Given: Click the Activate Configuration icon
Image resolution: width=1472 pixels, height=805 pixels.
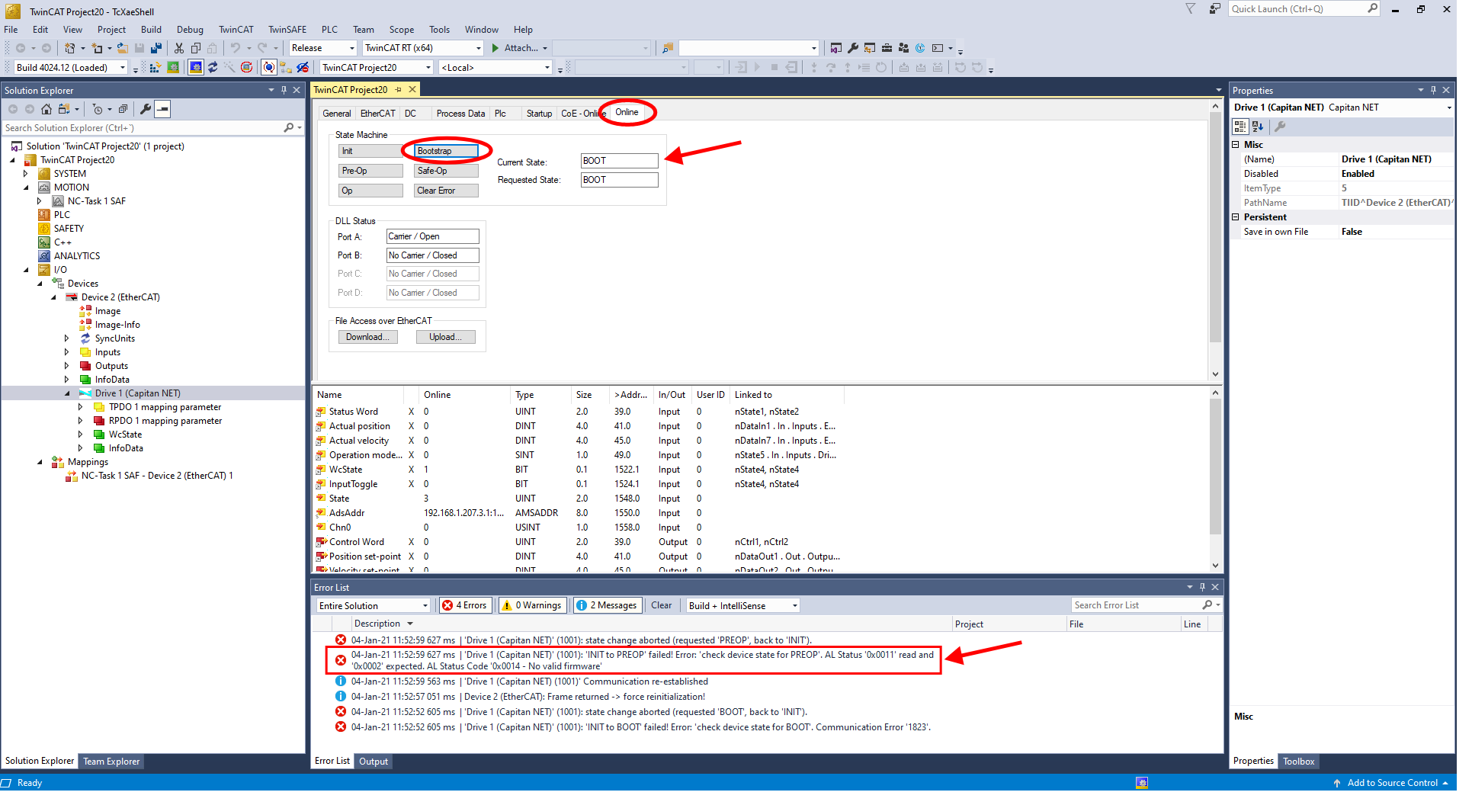Looking at the screenshot, I should [155, 68].
